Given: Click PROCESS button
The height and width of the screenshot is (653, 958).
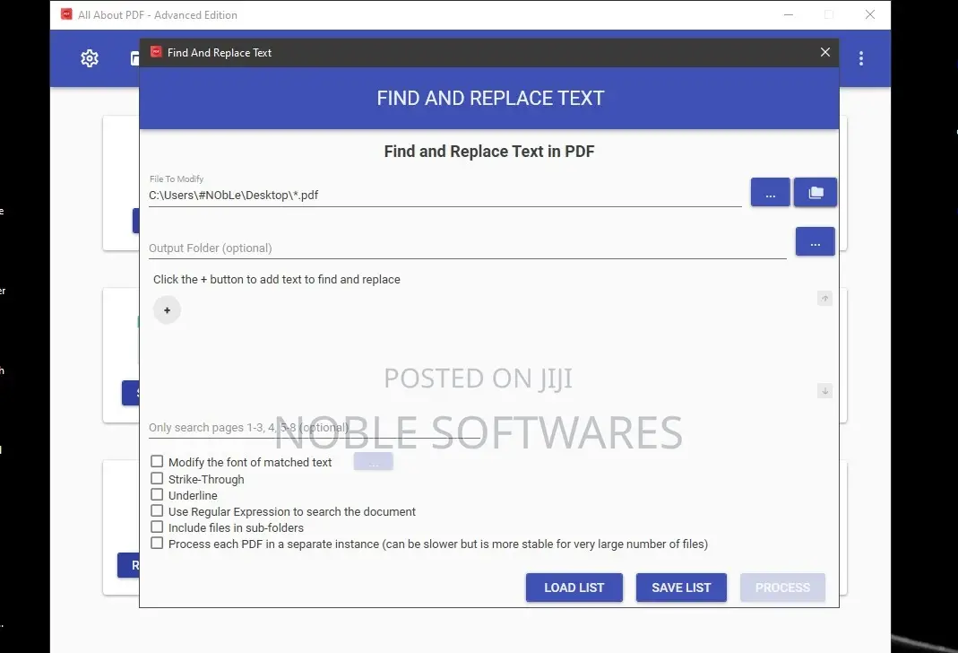Looking at the screenshot, I should pyautogui.click(x=782, y=588).
